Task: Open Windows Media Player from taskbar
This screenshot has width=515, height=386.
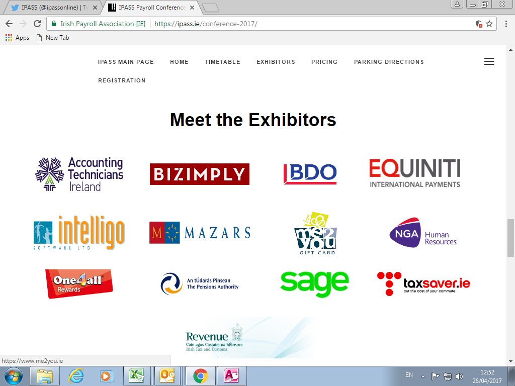Action: pos(107,376)
